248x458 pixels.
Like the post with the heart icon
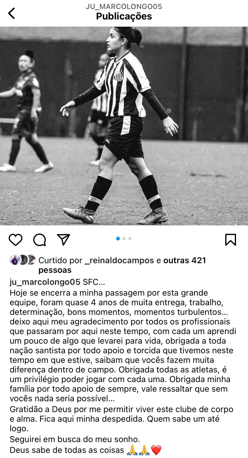click(x=16, y=240)
